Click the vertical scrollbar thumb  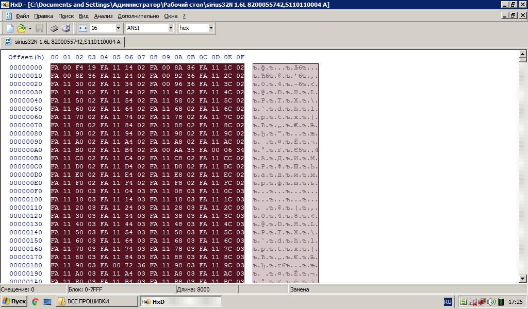click(x=523, y=60)
